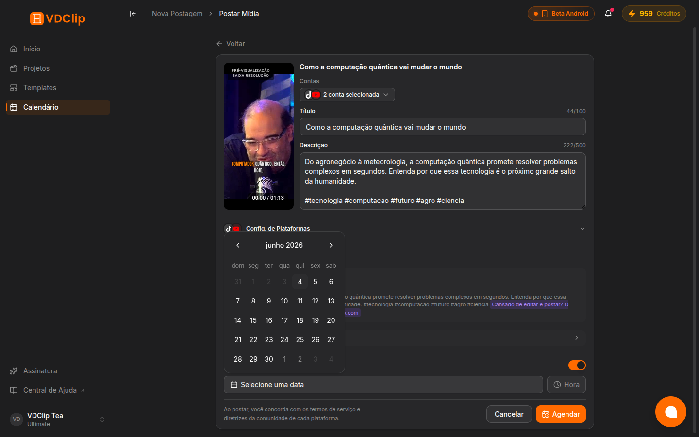Open the support chat bubble

point(670,412)
